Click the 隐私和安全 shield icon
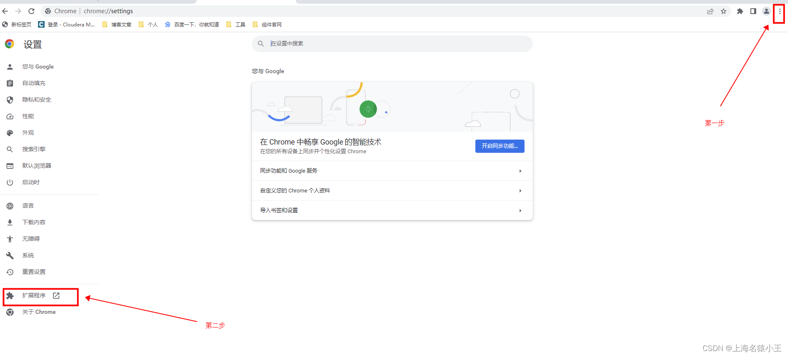This screenshot has width=788, height=356. tap(10, 100)
